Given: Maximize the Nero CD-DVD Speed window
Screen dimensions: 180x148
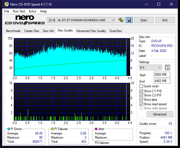Looking at the screenshot, I should click(159, 4).
